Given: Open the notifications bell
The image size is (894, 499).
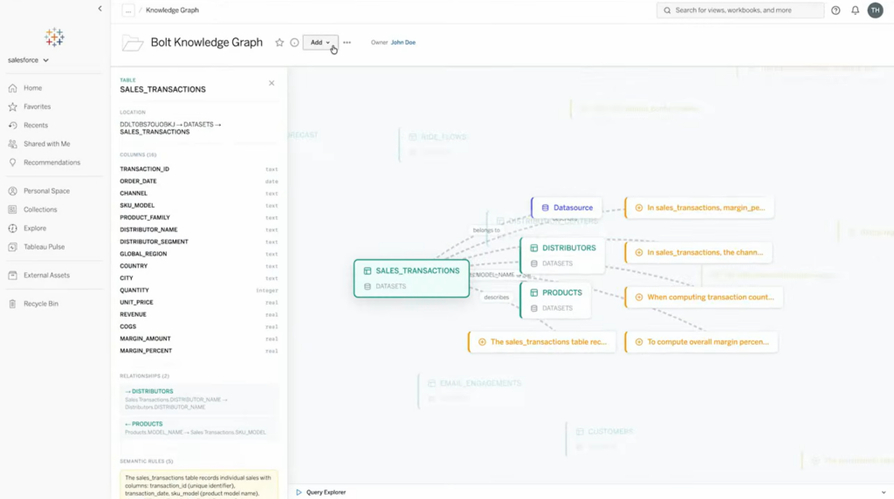Looking at the screenshot, I should click(x=856, y=10).
